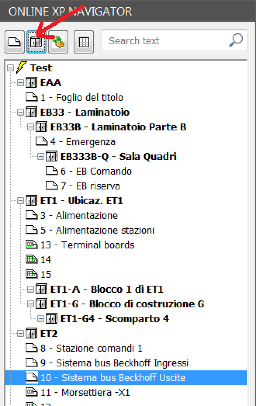Collapse EB333B-Q - Sala Quadri node
256x406 pixels.
point(41,157)
